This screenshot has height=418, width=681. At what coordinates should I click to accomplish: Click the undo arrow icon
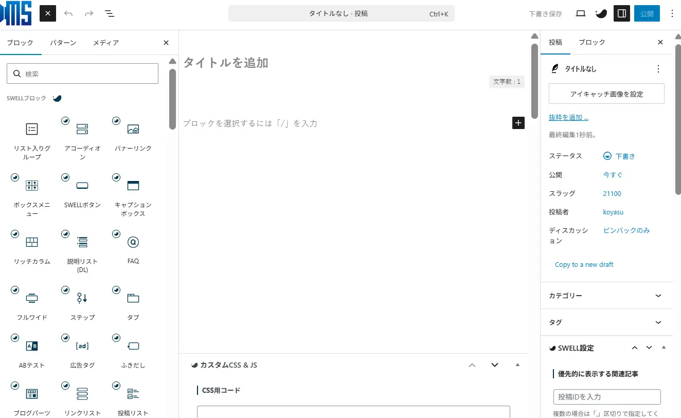tap(68, 13)
